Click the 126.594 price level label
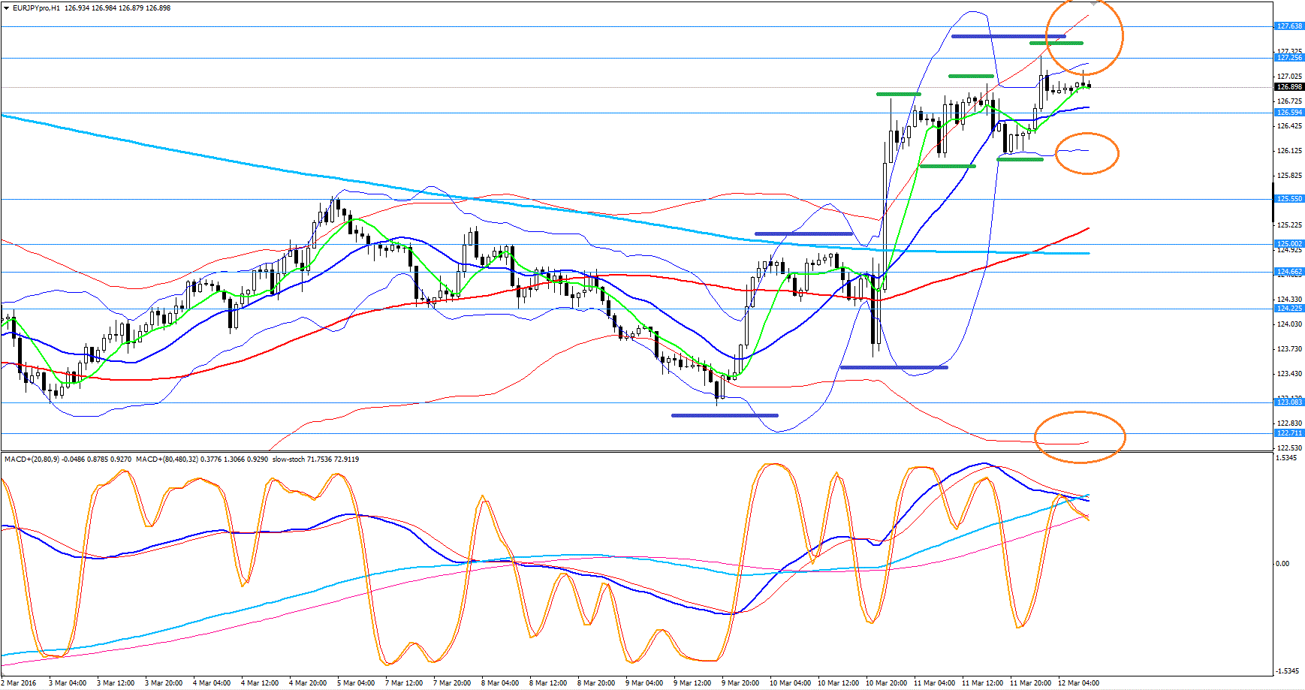The height and width of the screenshot is (690, 1305). [x=1289, y=113]
